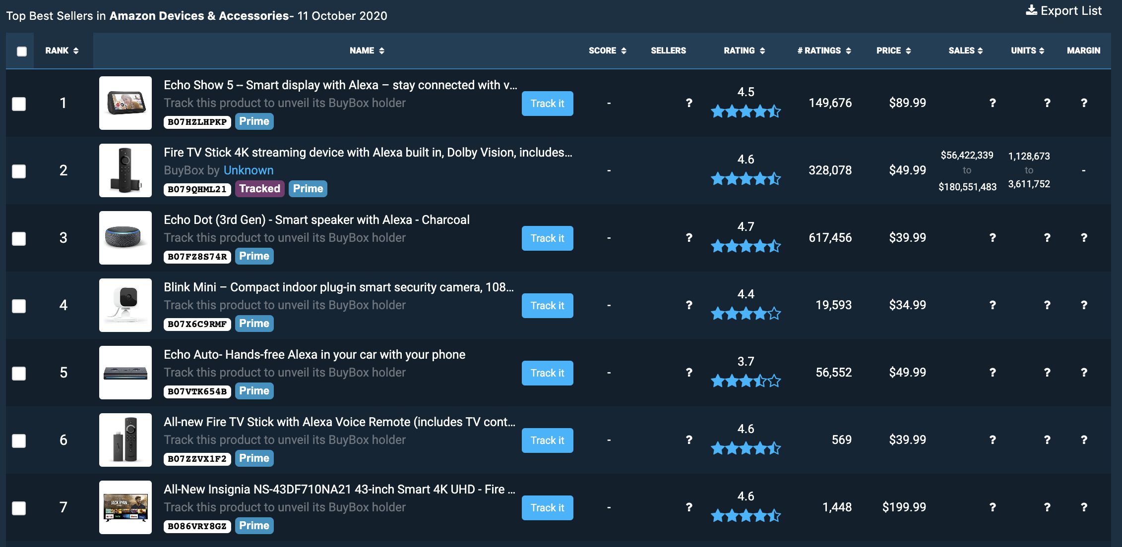1122x547 pixels.
Task: Click Echo Dot star rating
Action: tap(746, 246)
